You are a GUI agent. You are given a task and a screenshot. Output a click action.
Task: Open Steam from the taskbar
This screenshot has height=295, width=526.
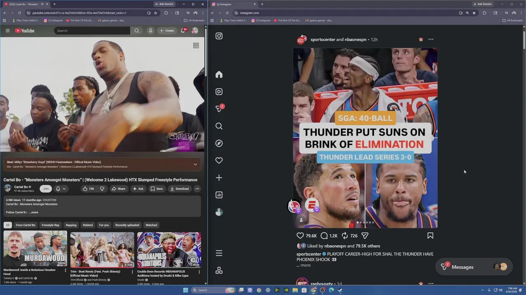click(x=340, y=290)
